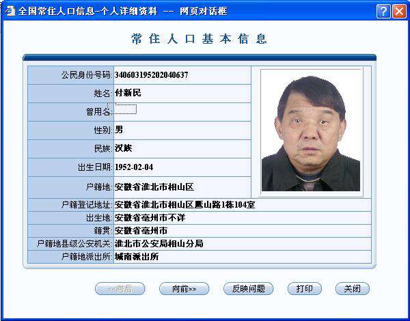Click the browser page icon in title bar
This screenshot has height=321, width=410.
(x=9, y=11)
